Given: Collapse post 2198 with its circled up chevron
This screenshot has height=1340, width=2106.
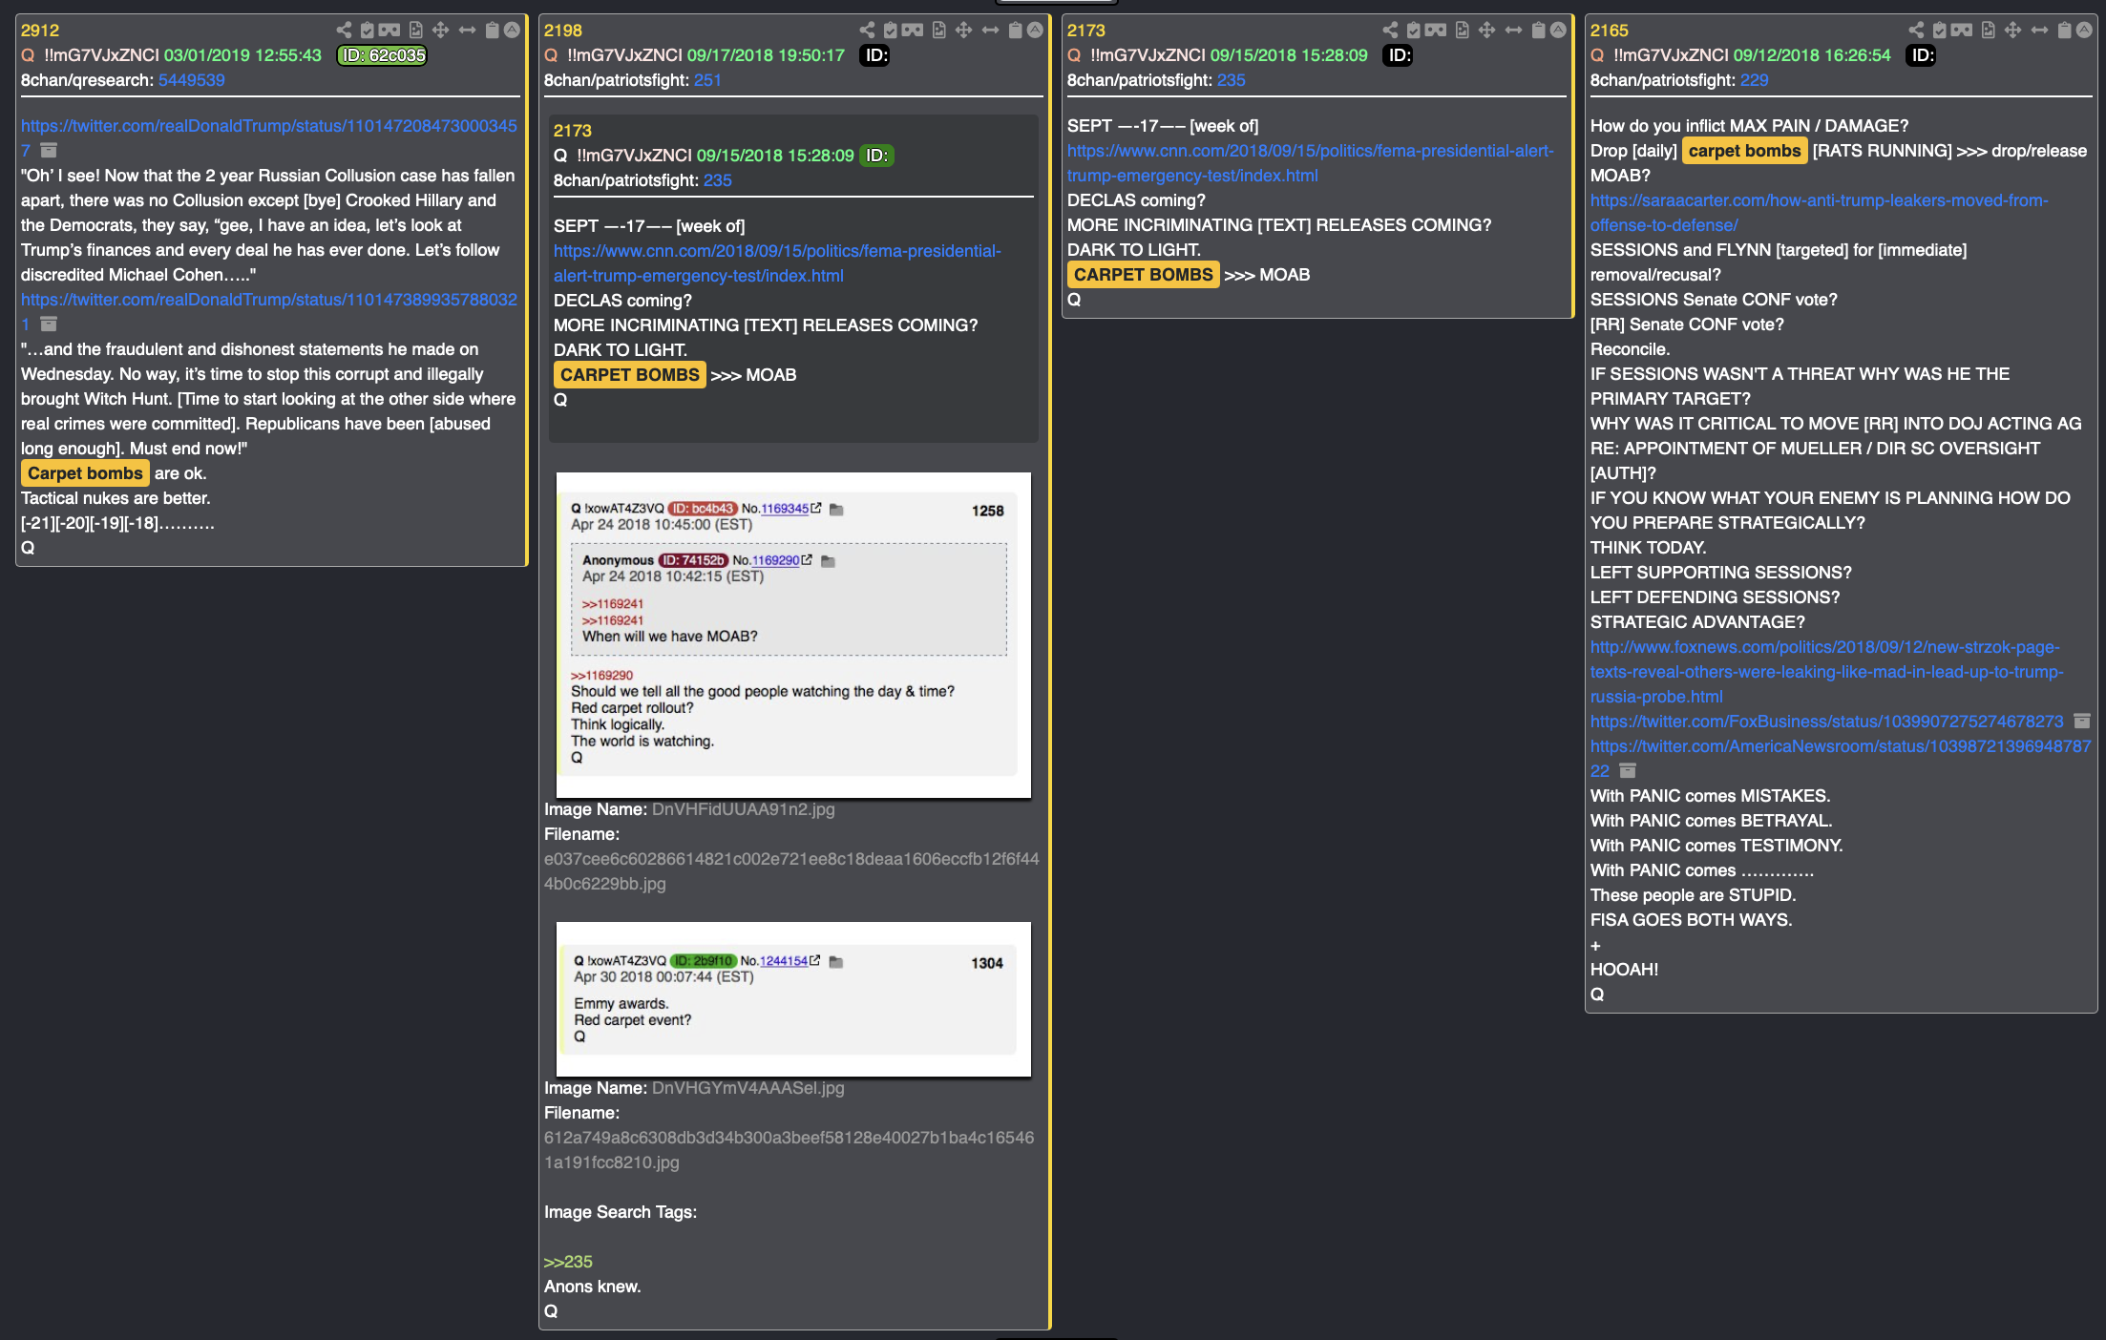Looking at the screenshot, I should (x=1035, y=31).
